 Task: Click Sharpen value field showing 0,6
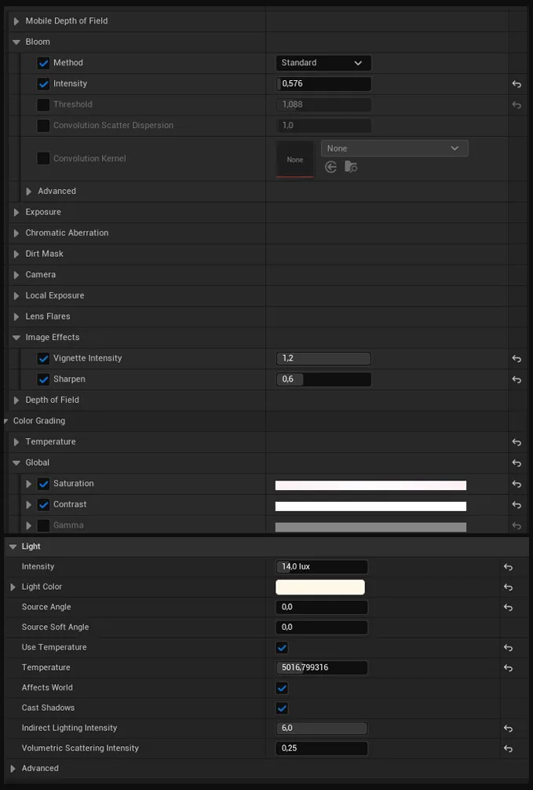tap(323, 379)
